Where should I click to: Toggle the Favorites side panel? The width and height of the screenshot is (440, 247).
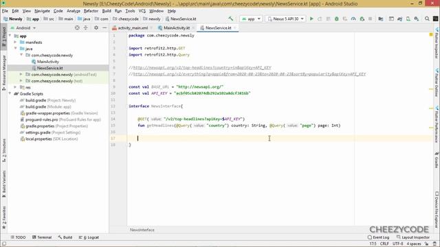(x=3, y=217)
